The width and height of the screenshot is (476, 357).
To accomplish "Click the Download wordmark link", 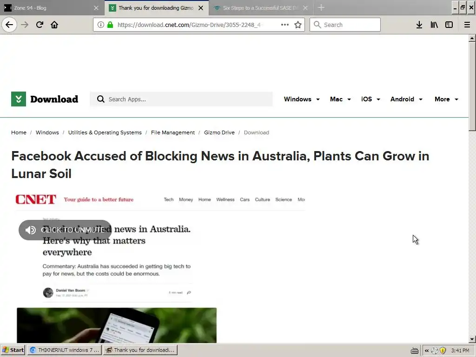I will (54, 99).
